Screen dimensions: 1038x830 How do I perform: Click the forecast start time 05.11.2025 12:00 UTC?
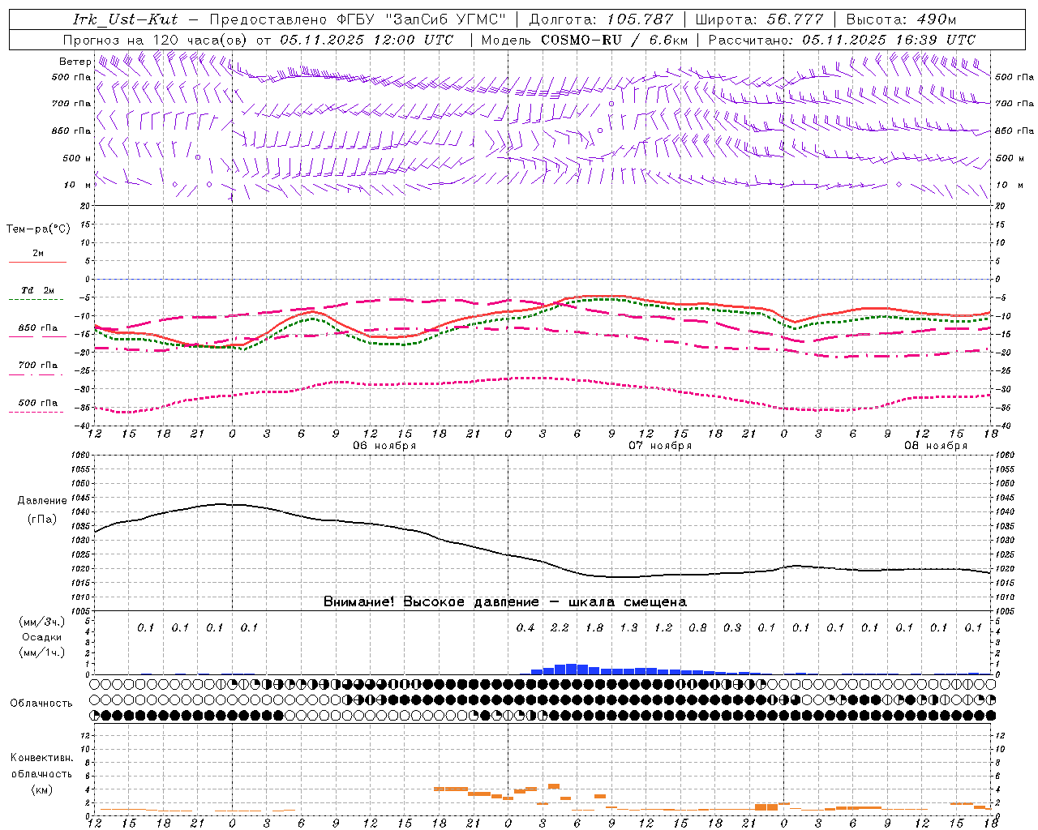367,40
